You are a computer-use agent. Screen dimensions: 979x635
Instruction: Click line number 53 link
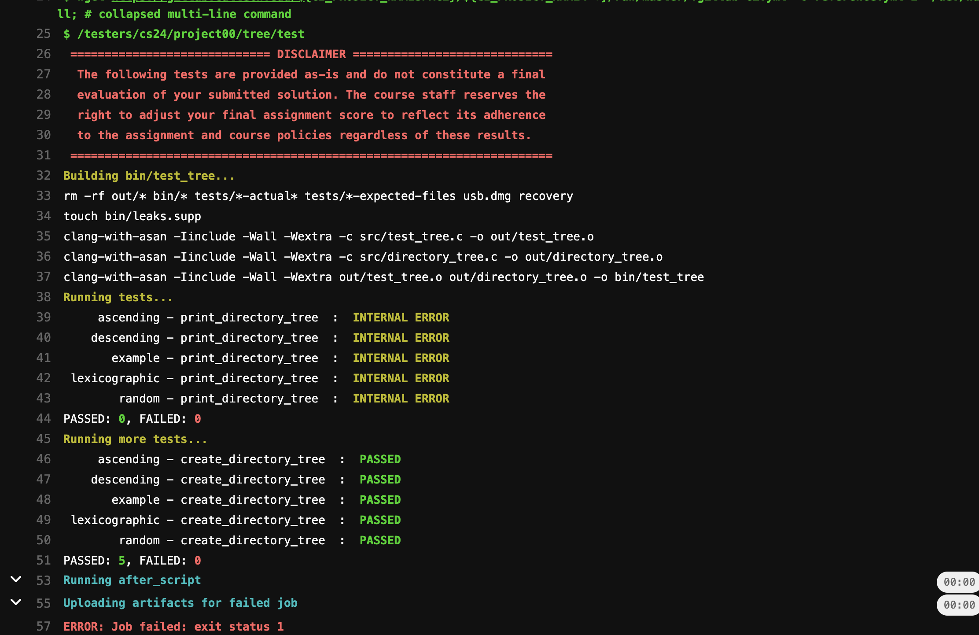pyautogui.click(x=44, y=580)
